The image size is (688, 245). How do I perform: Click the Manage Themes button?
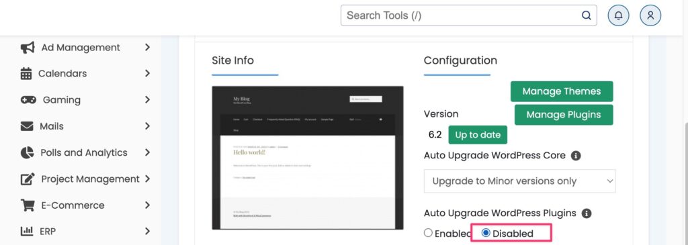562,91
